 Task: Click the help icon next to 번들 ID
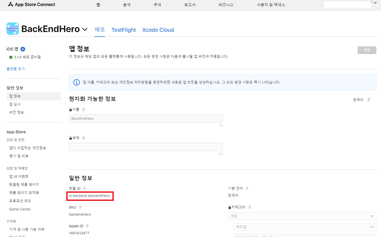coord(84,188)
